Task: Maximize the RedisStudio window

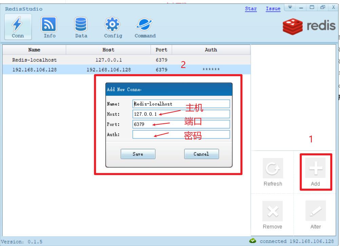Action: (x=312, y=7)
